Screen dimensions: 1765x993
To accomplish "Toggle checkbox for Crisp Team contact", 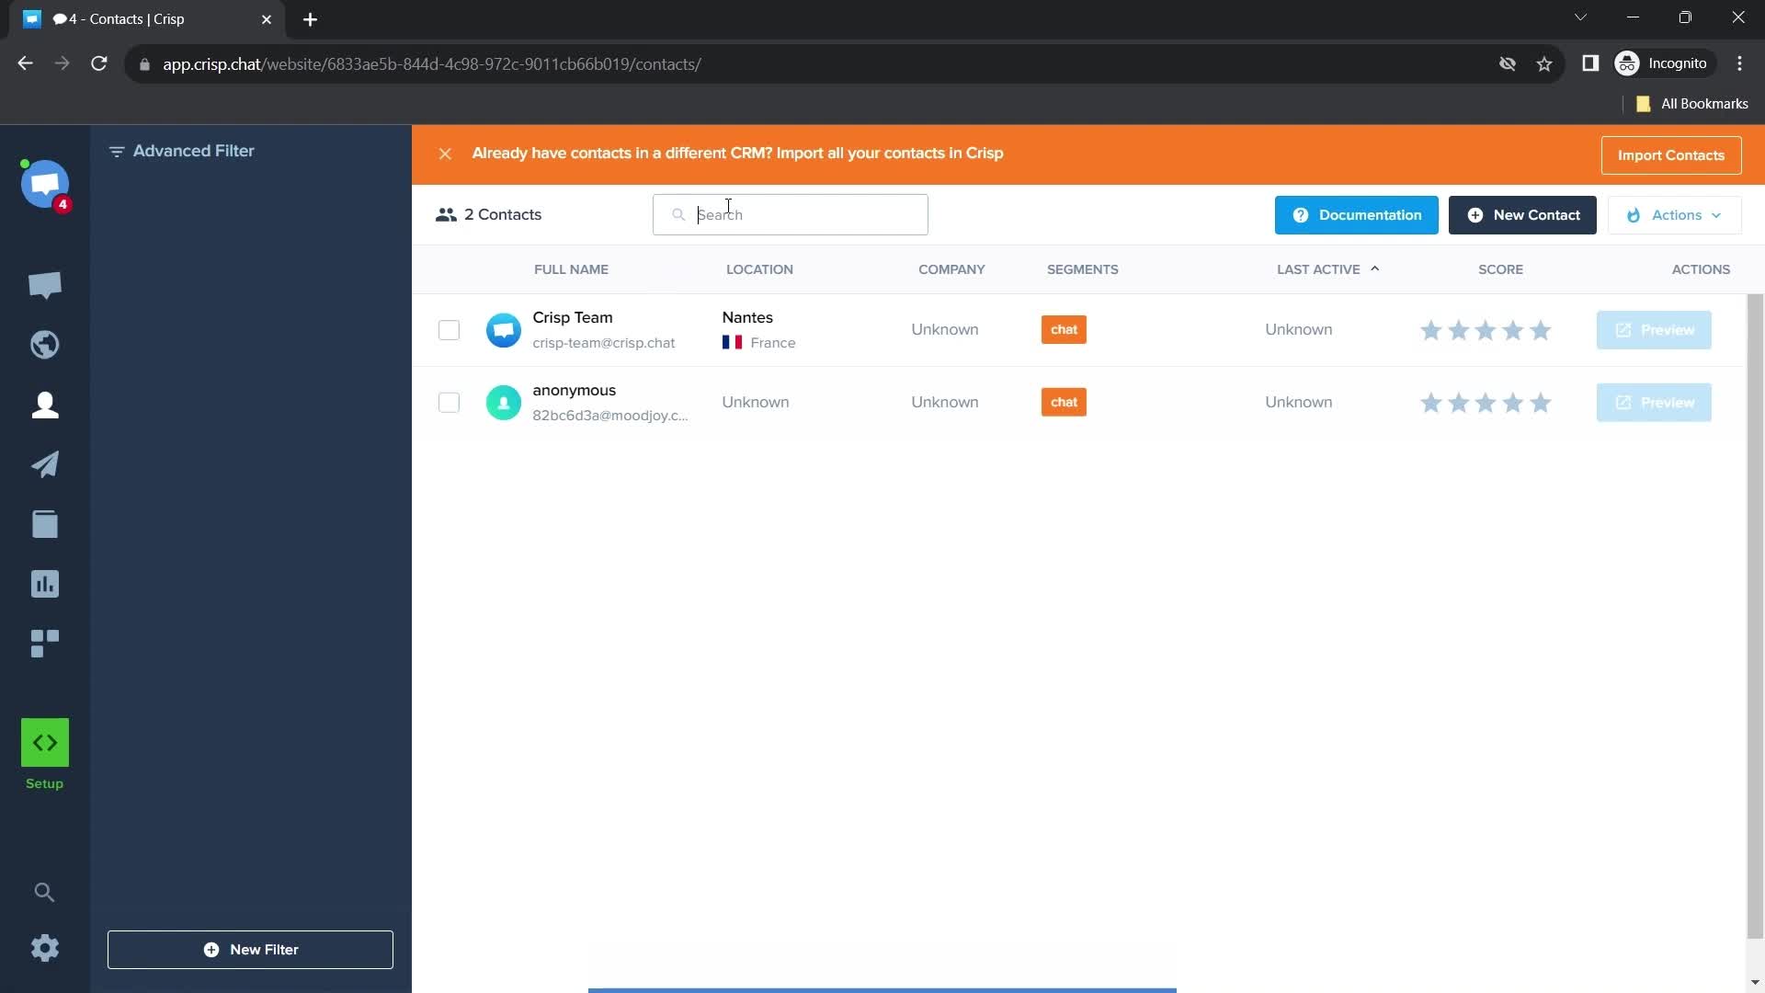I will click(x=448, y=330).
